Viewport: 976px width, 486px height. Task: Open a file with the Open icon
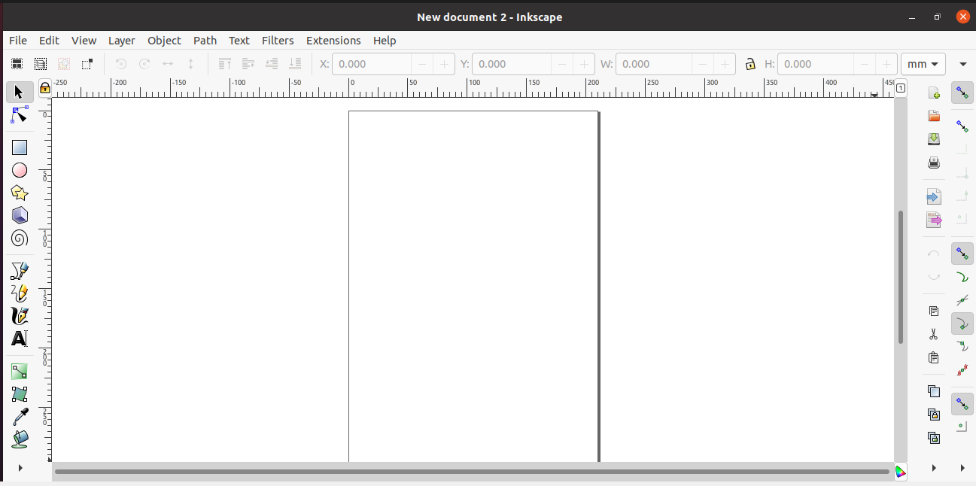pos(933,115)
